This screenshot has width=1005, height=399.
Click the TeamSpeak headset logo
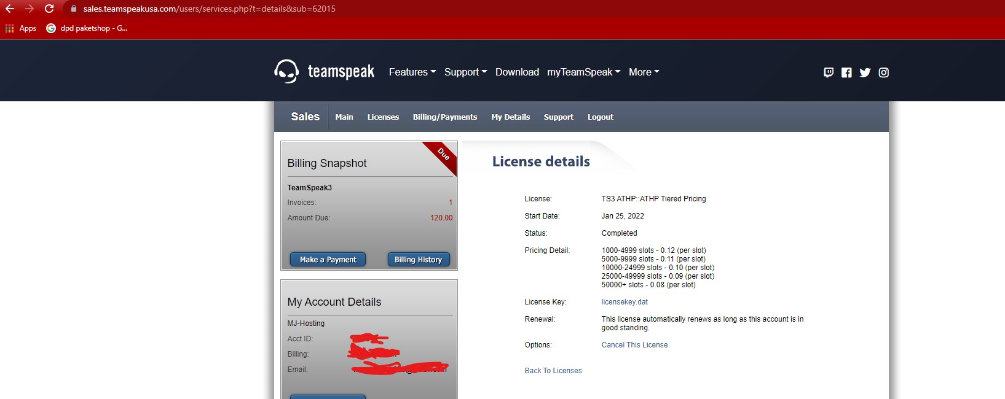tap(286, 72)
